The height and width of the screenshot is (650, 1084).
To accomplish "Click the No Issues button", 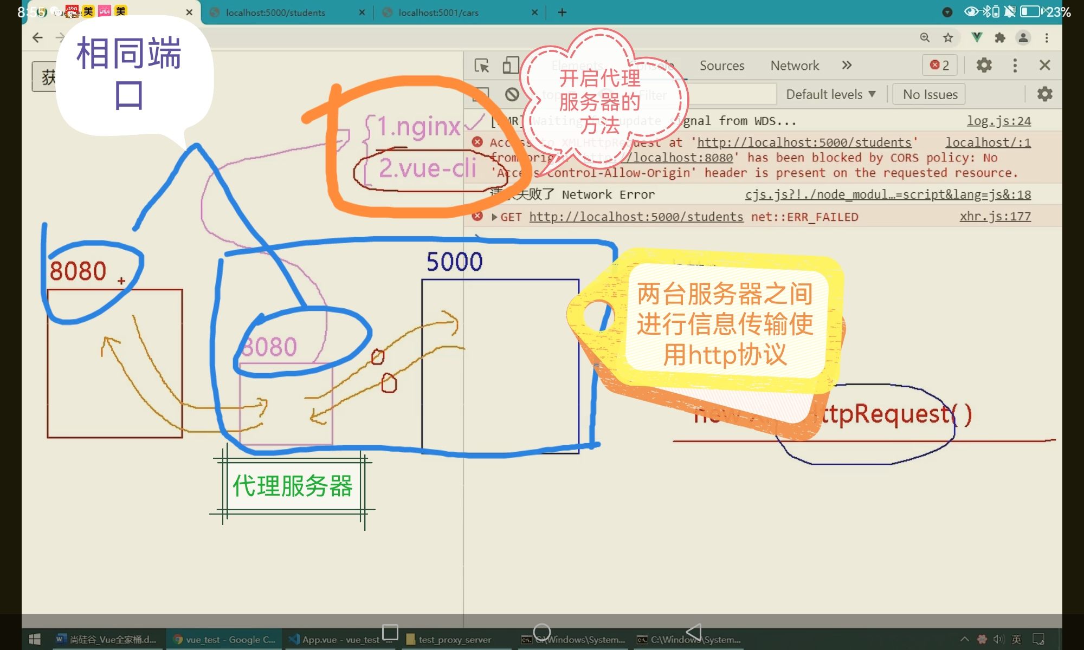I will coord(930,94).
